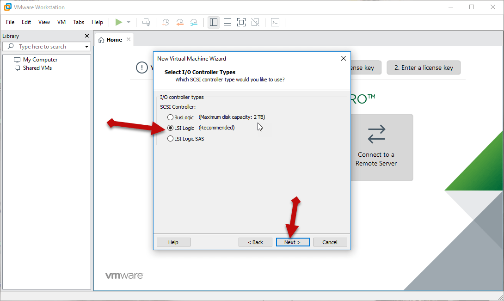This screenshot has width=504, height=301.
Task: Toggle the Show Library sidebar icon
Action: pos(213,22)
